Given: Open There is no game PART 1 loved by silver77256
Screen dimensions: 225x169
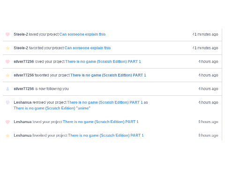Looking at the screenshot, I should coord(103,61).
